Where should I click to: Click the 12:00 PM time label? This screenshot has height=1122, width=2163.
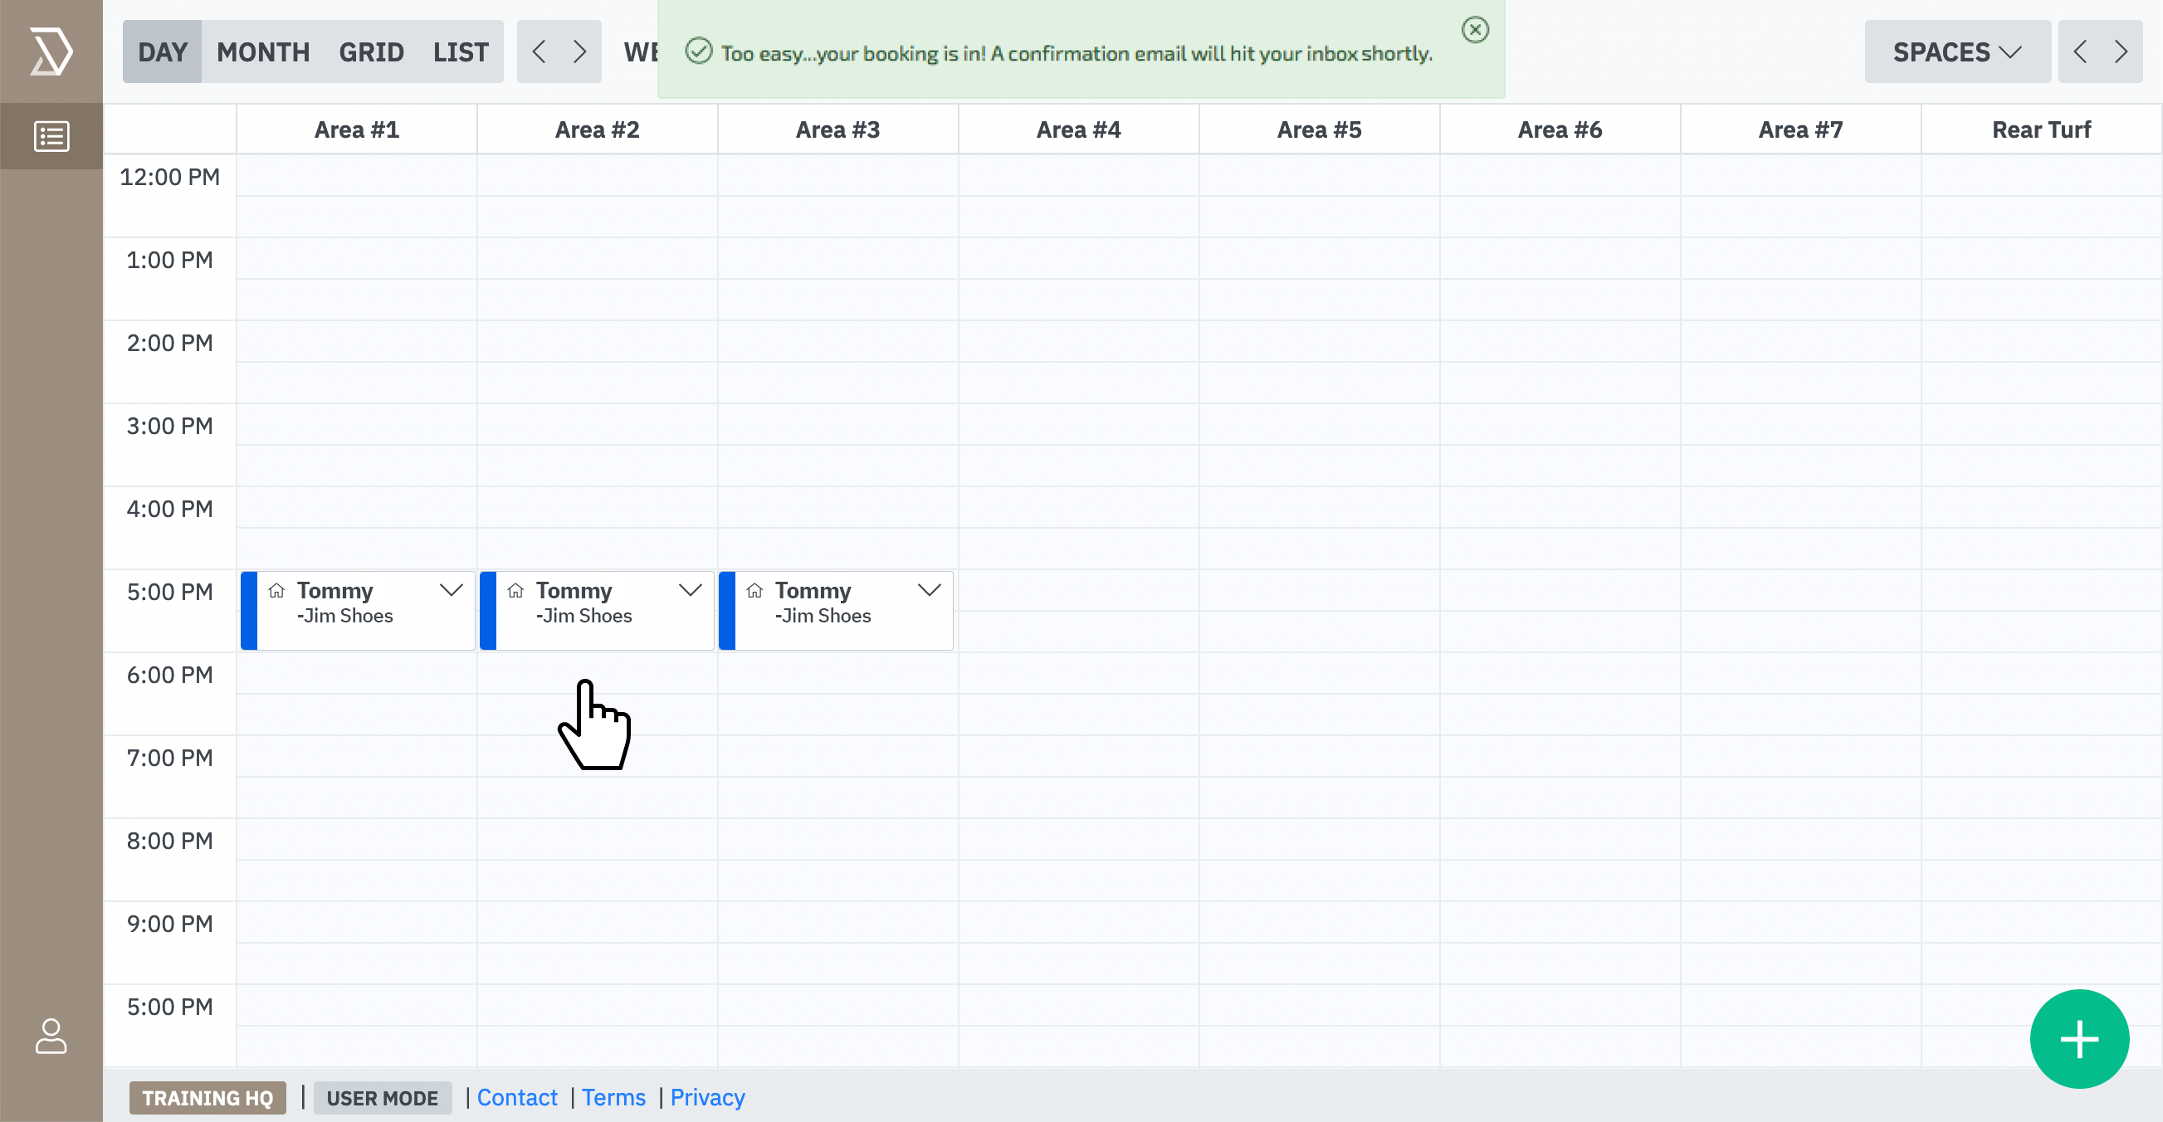point(169,178)
